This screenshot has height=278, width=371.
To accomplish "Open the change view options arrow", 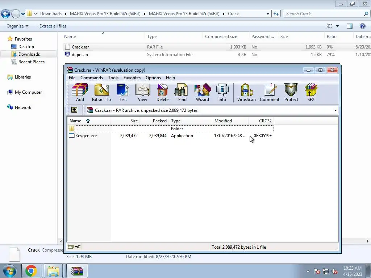I will pos(337,26).
